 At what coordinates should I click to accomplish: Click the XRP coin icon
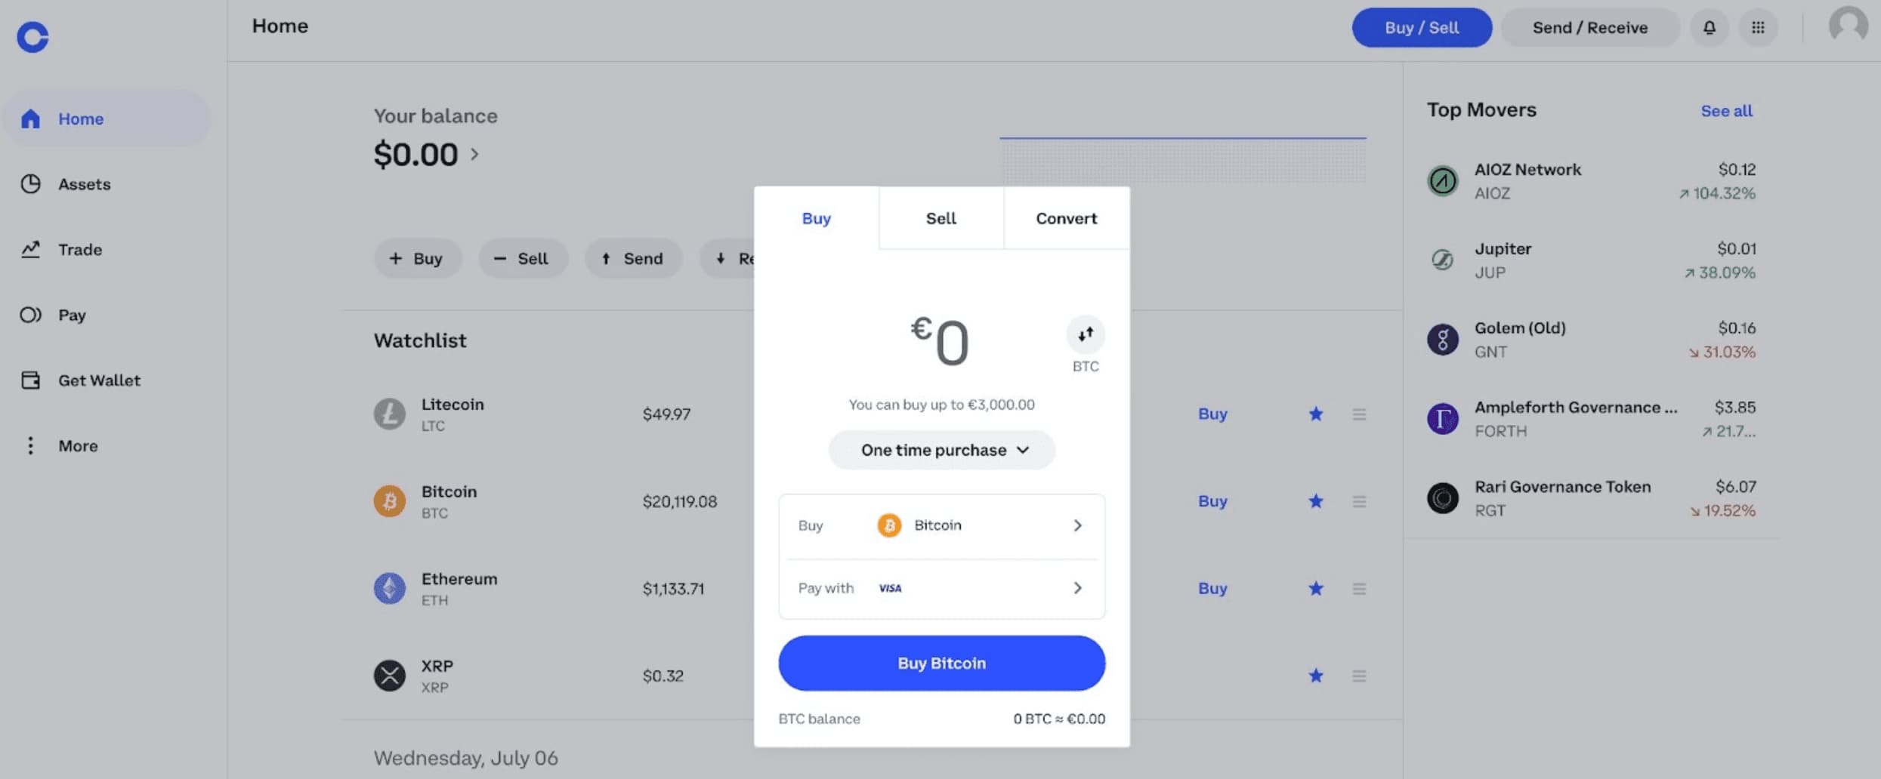tap(390, 676)
